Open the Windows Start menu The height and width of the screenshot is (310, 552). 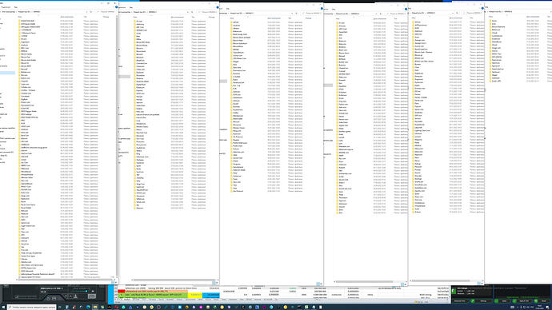click(x=3, y=307)
